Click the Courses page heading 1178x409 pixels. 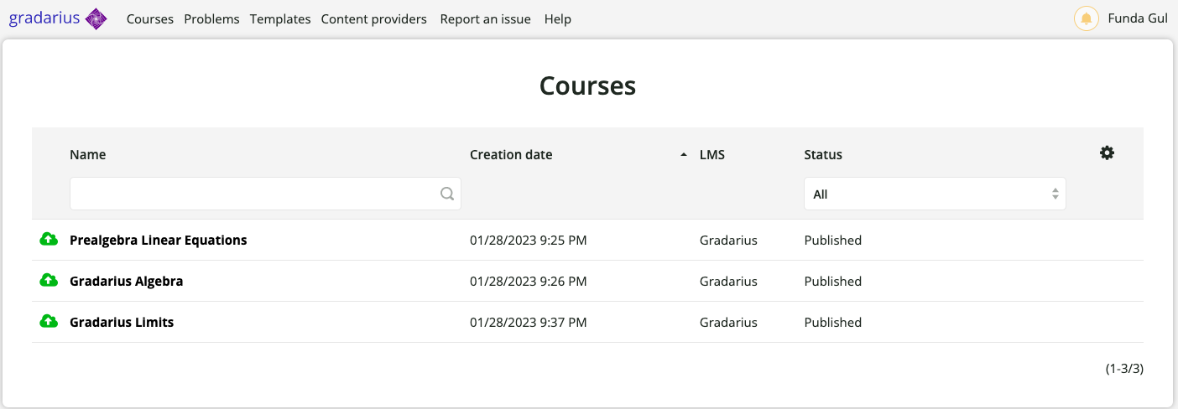click(587, 85)
